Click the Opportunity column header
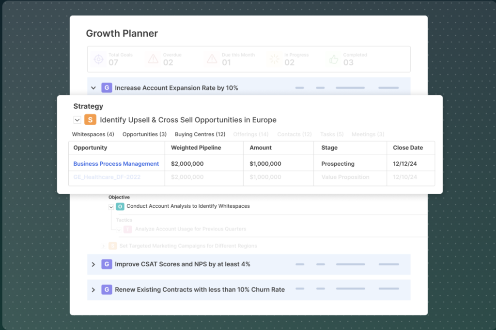 (x=90, y=148)
